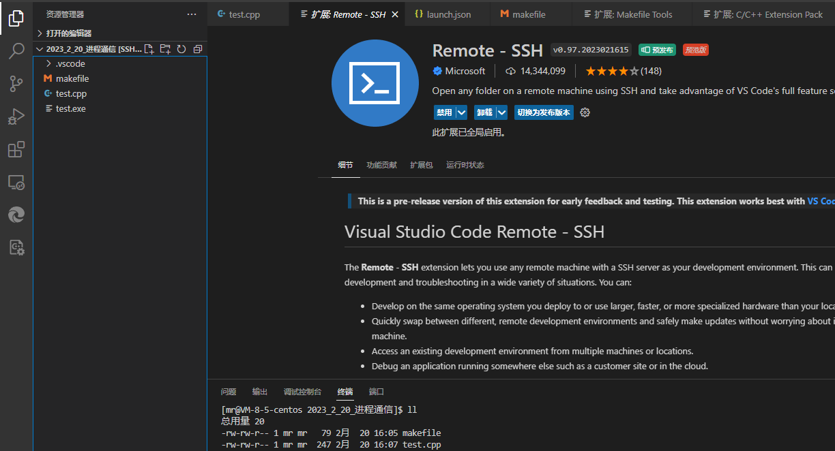
Task: Expand the .vscode folder
Action: pyautogui.click(x=120, y=63)
